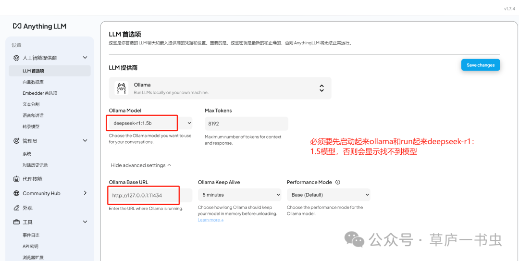This screenshot has width=519, height=261.
Task: Click the Performance Mode label text
Action: [309, 182]
